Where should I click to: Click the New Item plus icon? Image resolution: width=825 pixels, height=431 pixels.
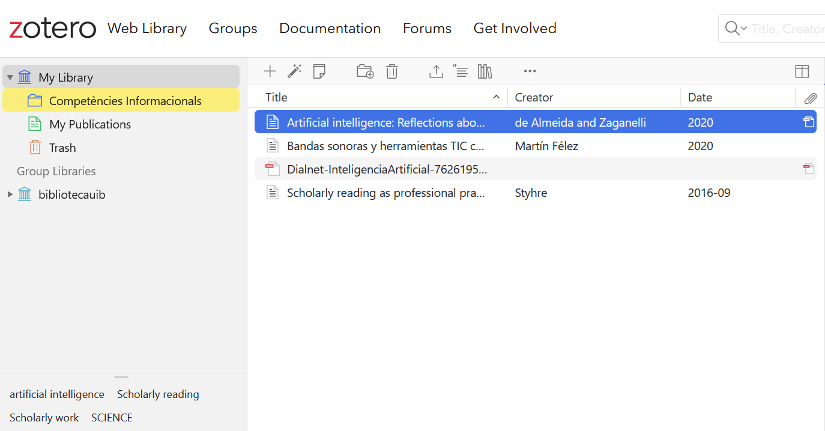[x=270, y=71]
